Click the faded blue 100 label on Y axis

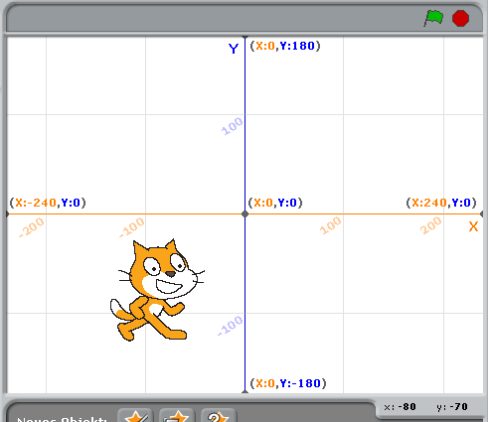tap(233, 126)
